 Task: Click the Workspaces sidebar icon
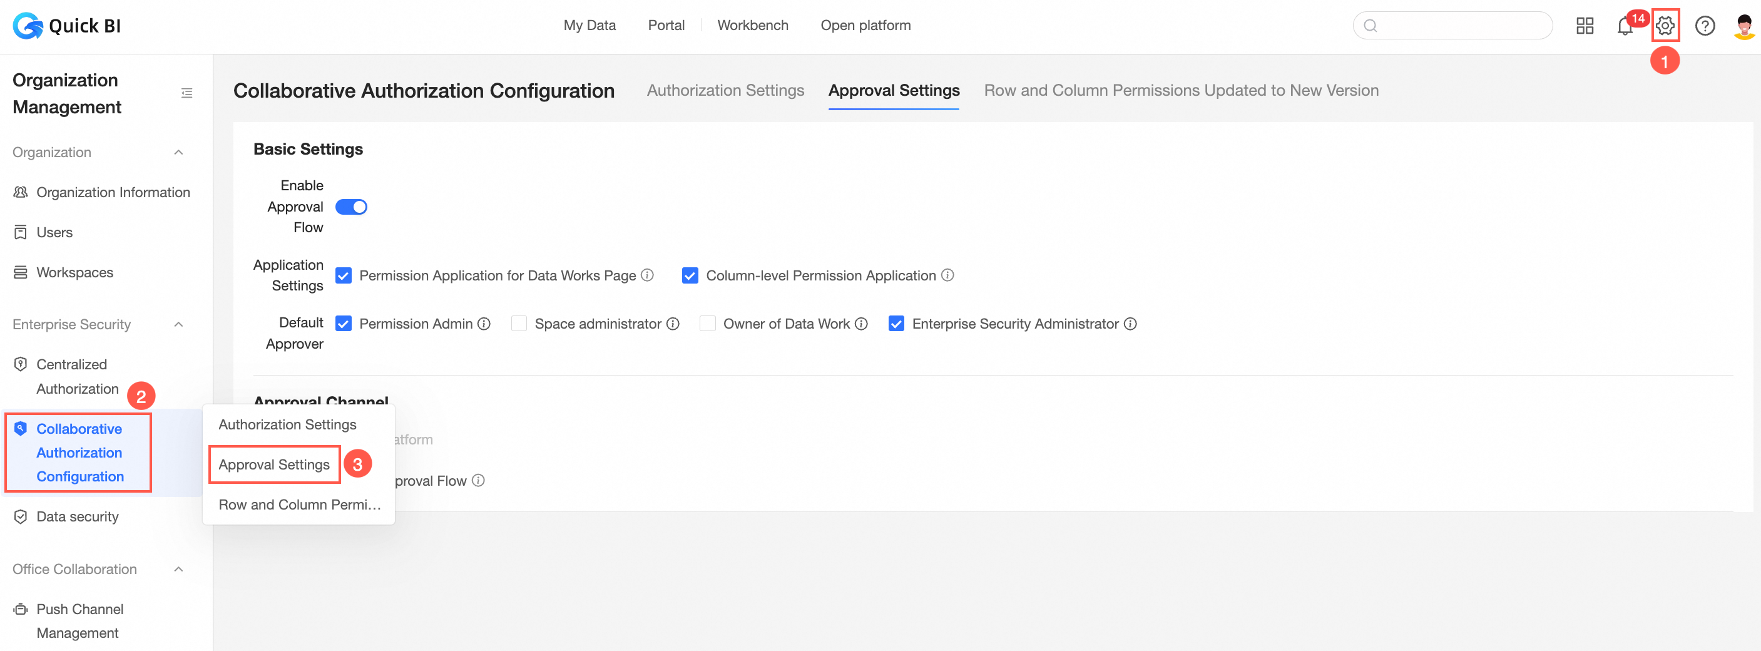coord(21,272)
